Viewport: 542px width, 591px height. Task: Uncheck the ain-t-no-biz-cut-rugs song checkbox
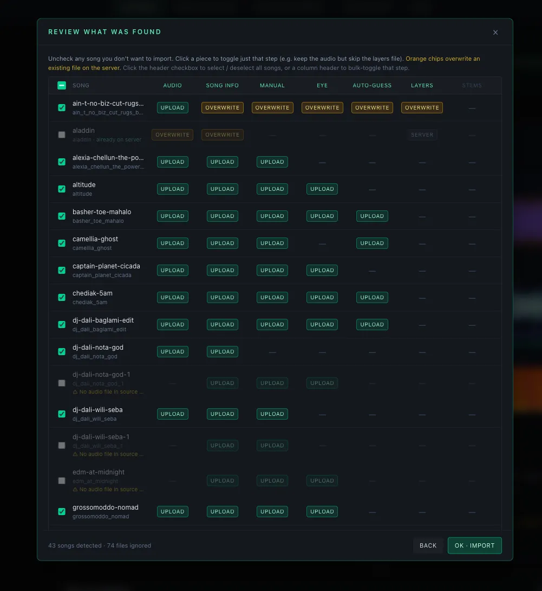coord(62,108)
